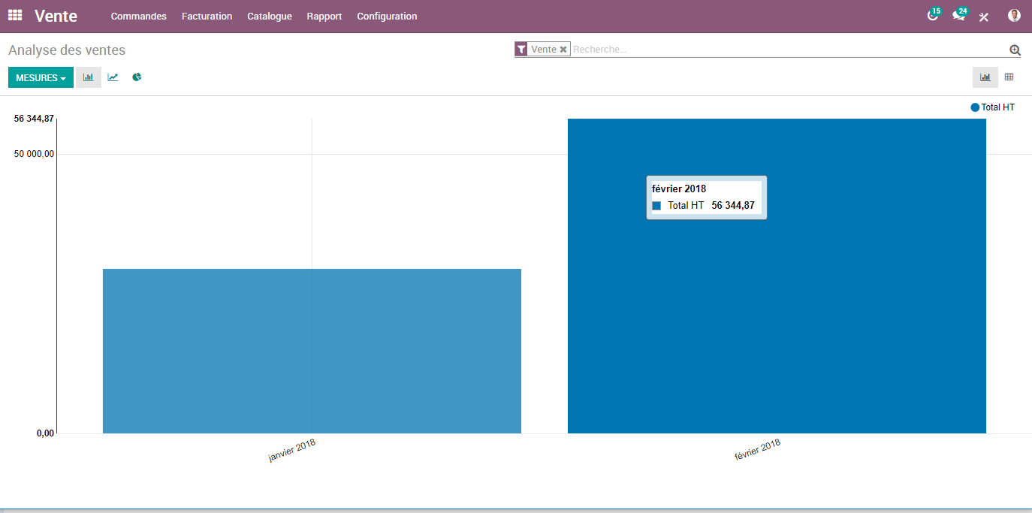The image size is (1032, 513).
Task: Click the Analyse des ventes title
Action: [67, 50]
